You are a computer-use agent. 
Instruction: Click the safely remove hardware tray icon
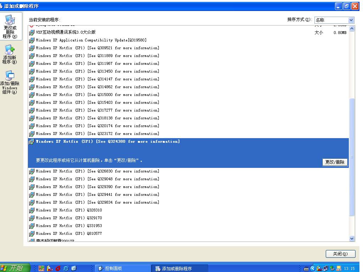coord(333,268)
